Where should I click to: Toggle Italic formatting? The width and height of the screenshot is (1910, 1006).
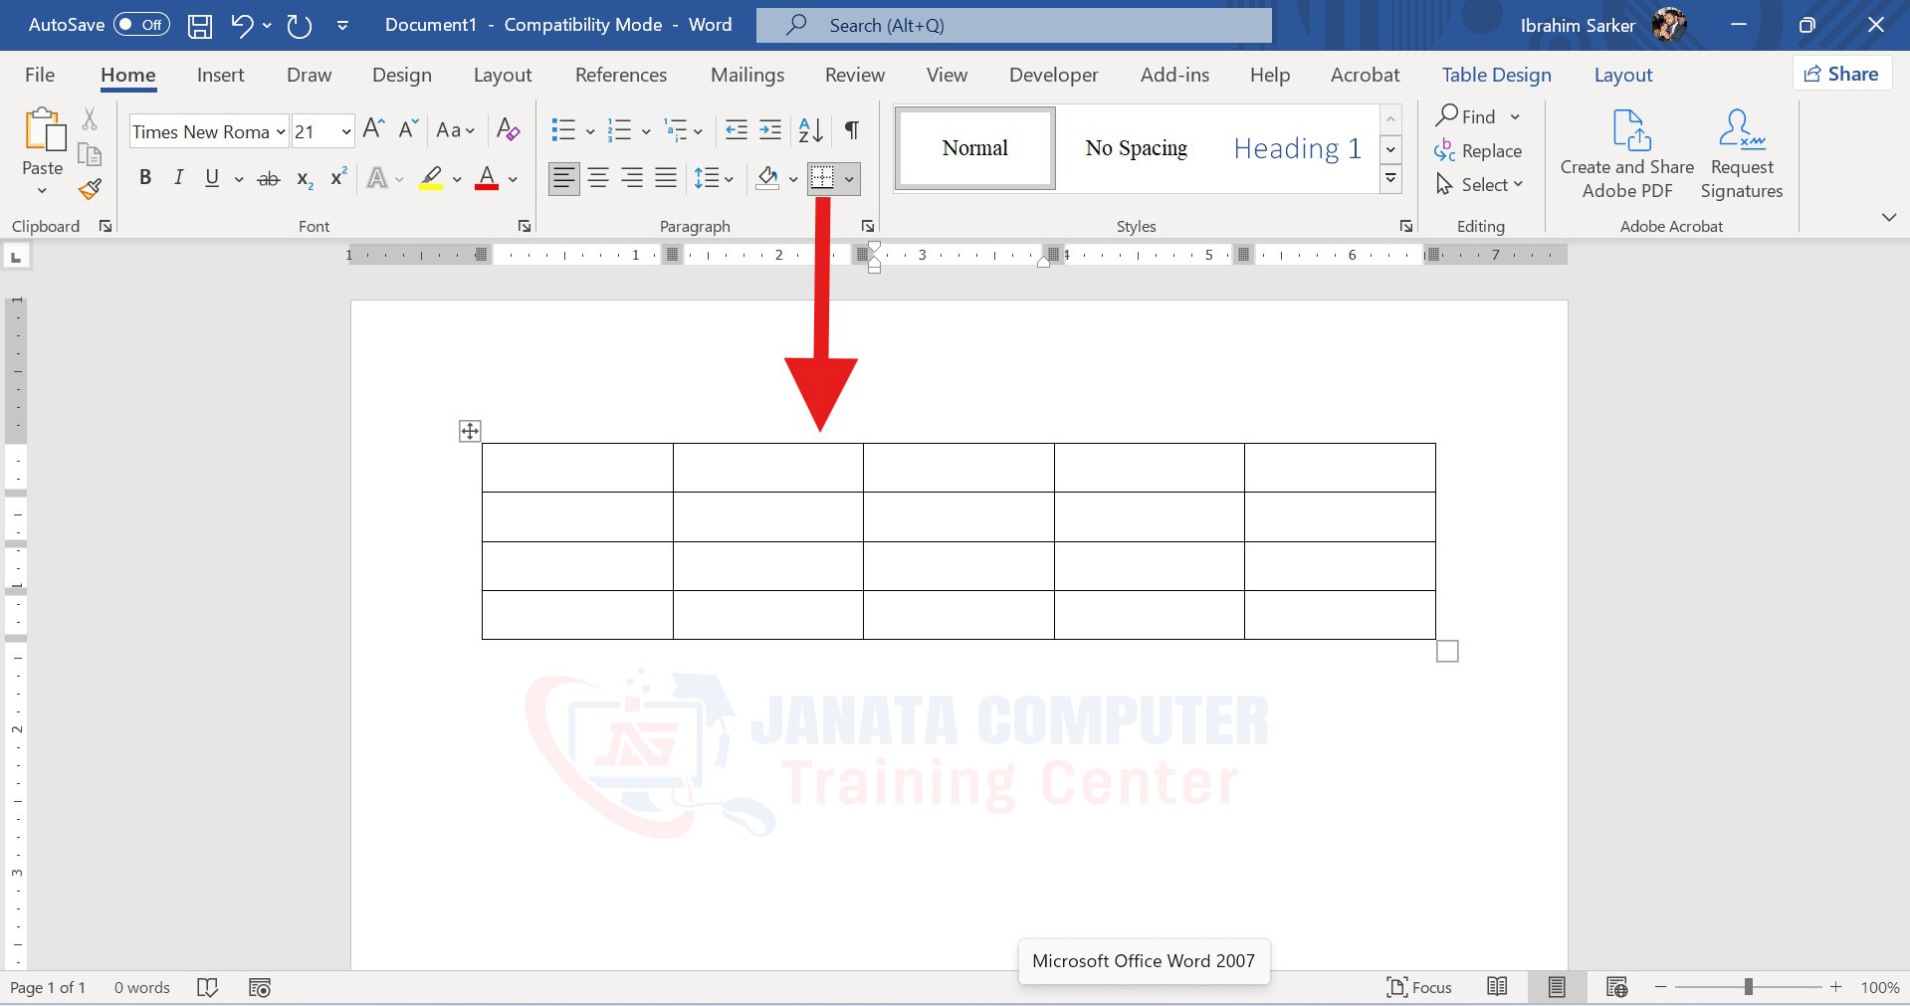178,178
